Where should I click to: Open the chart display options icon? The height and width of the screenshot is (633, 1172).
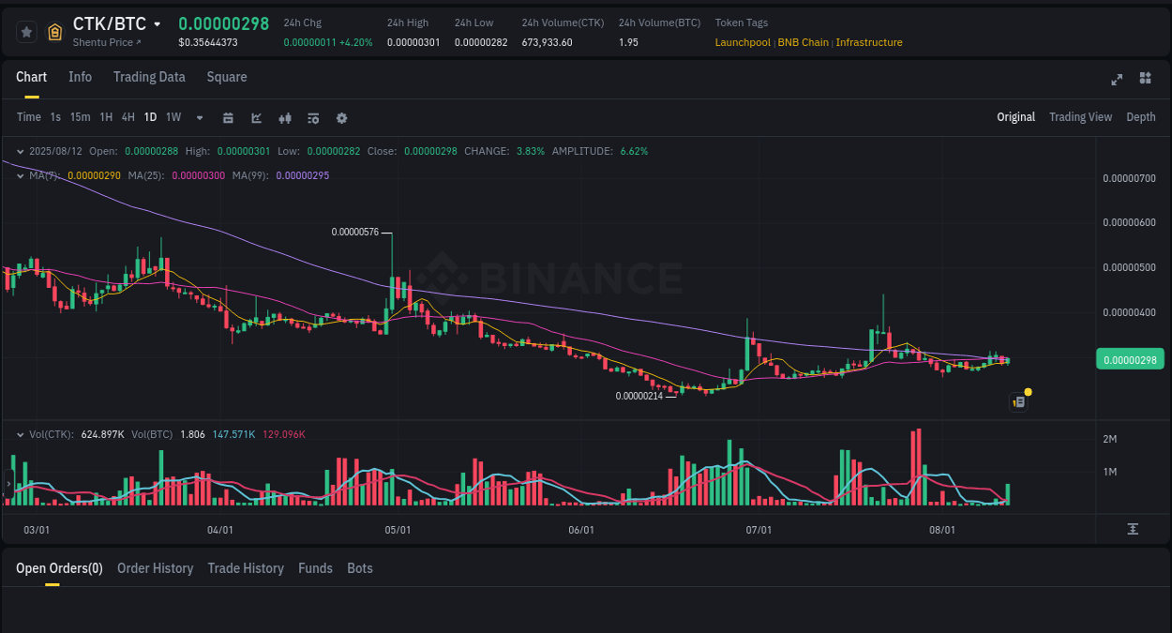[x=312, y=117]
